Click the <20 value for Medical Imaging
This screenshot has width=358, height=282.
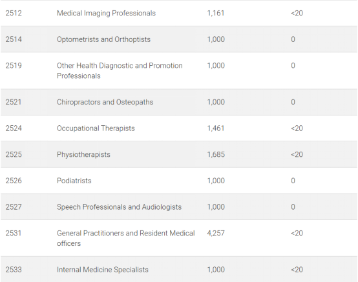pyautogui.click(x=297, y=13)
